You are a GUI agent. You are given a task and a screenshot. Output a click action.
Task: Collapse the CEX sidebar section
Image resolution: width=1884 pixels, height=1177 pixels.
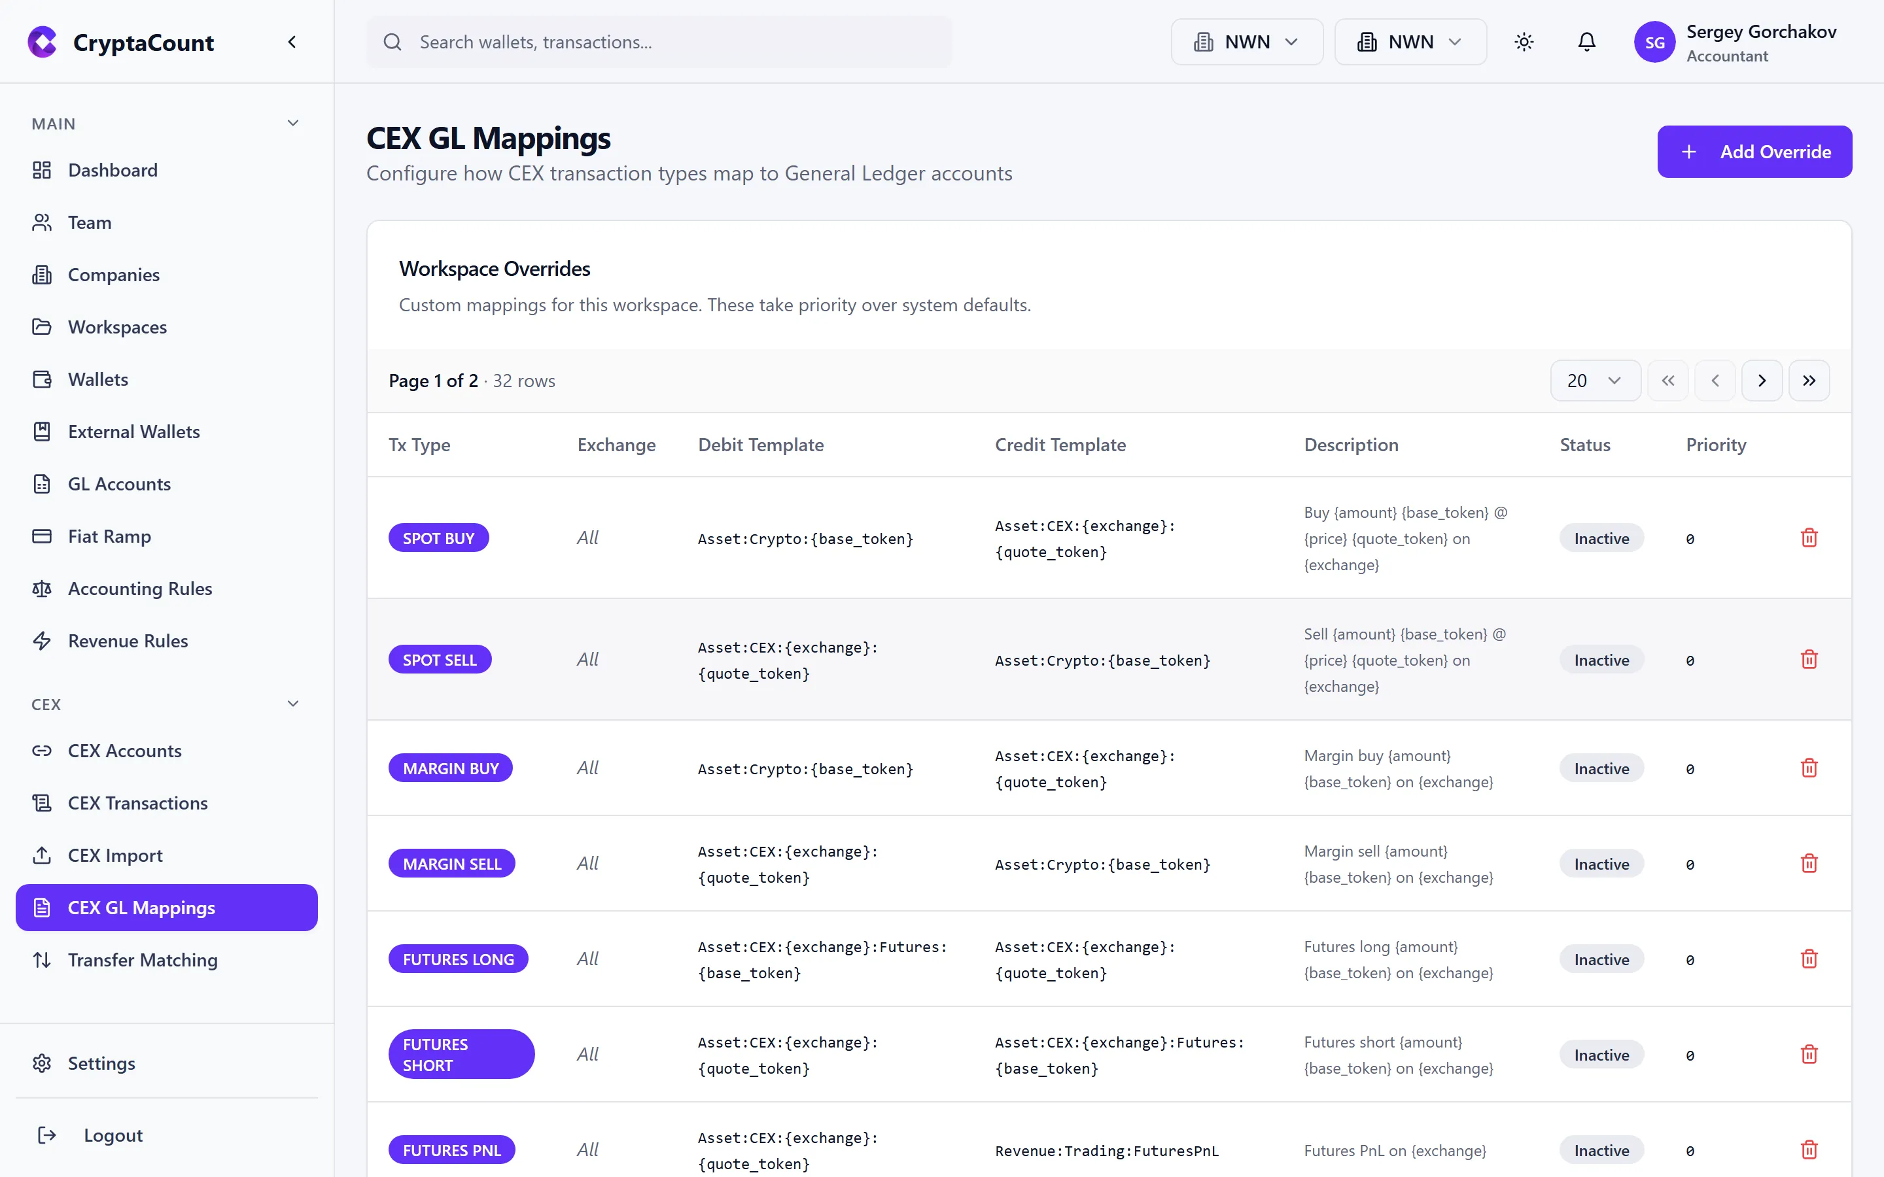[292, 703]
